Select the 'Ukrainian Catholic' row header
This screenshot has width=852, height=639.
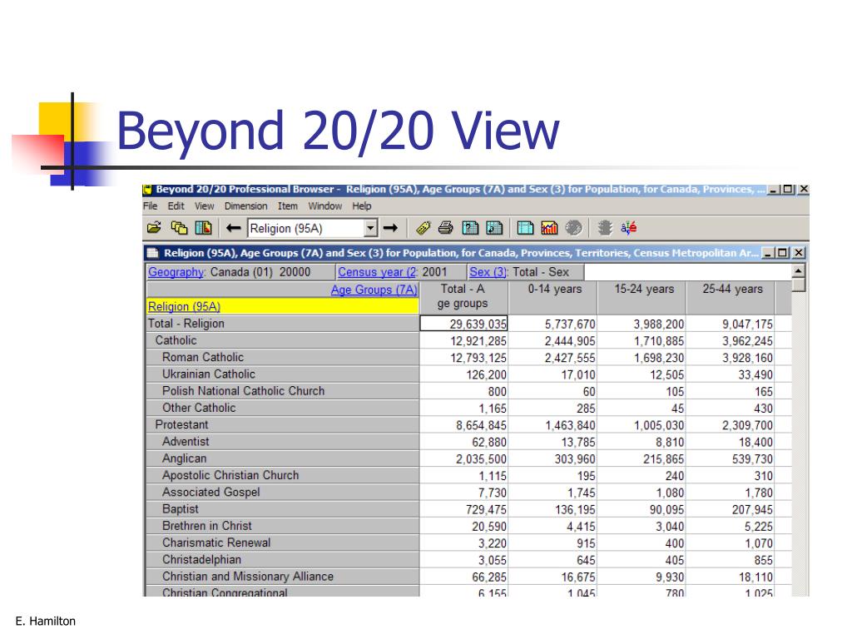pyautogui.click(x=283, y=374)
